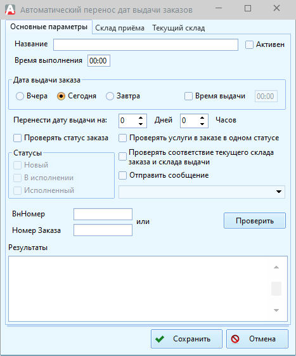Click the disabled Время выдачи time field

[266, 96]
